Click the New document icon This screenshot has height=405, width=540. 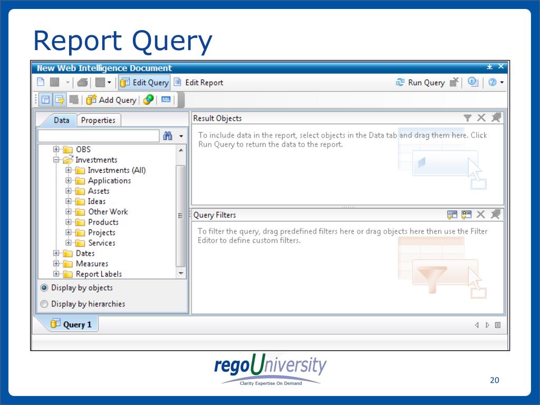(x=41, y=82)
